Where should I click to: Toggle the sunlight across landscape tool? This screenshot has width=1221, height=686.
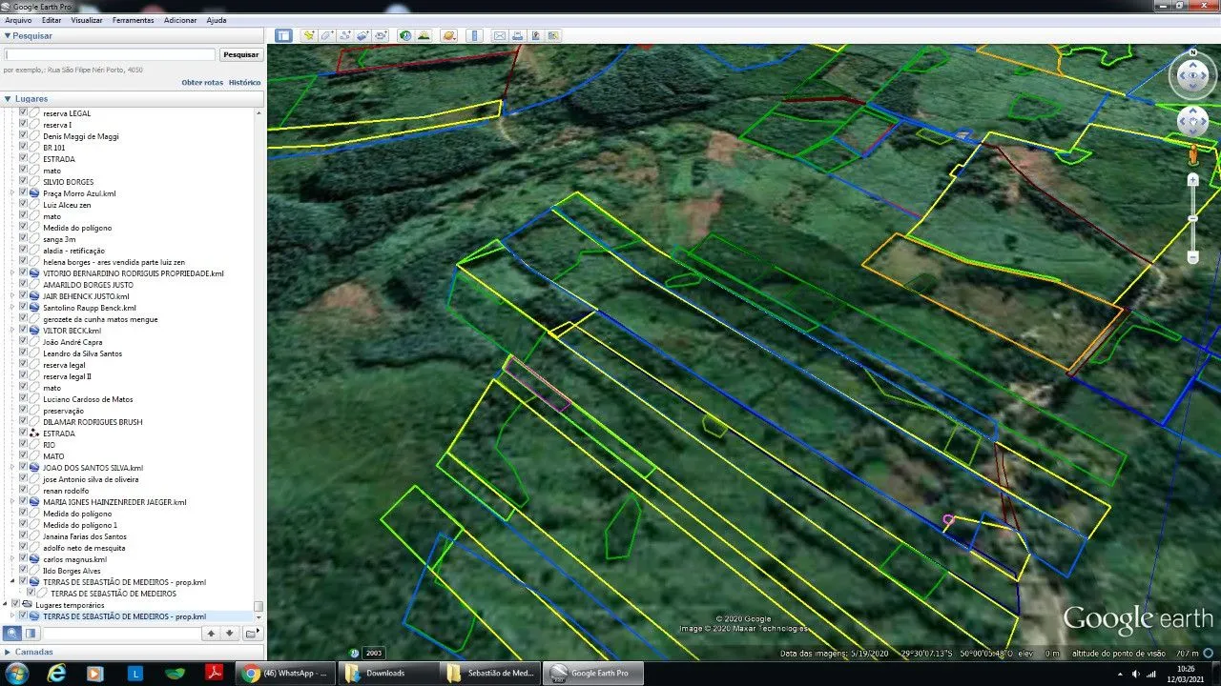424,35
